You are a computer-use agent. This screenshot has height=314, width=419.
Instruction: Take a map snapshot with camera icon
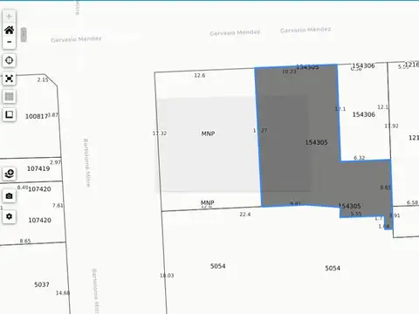click(x=9, y=196)
